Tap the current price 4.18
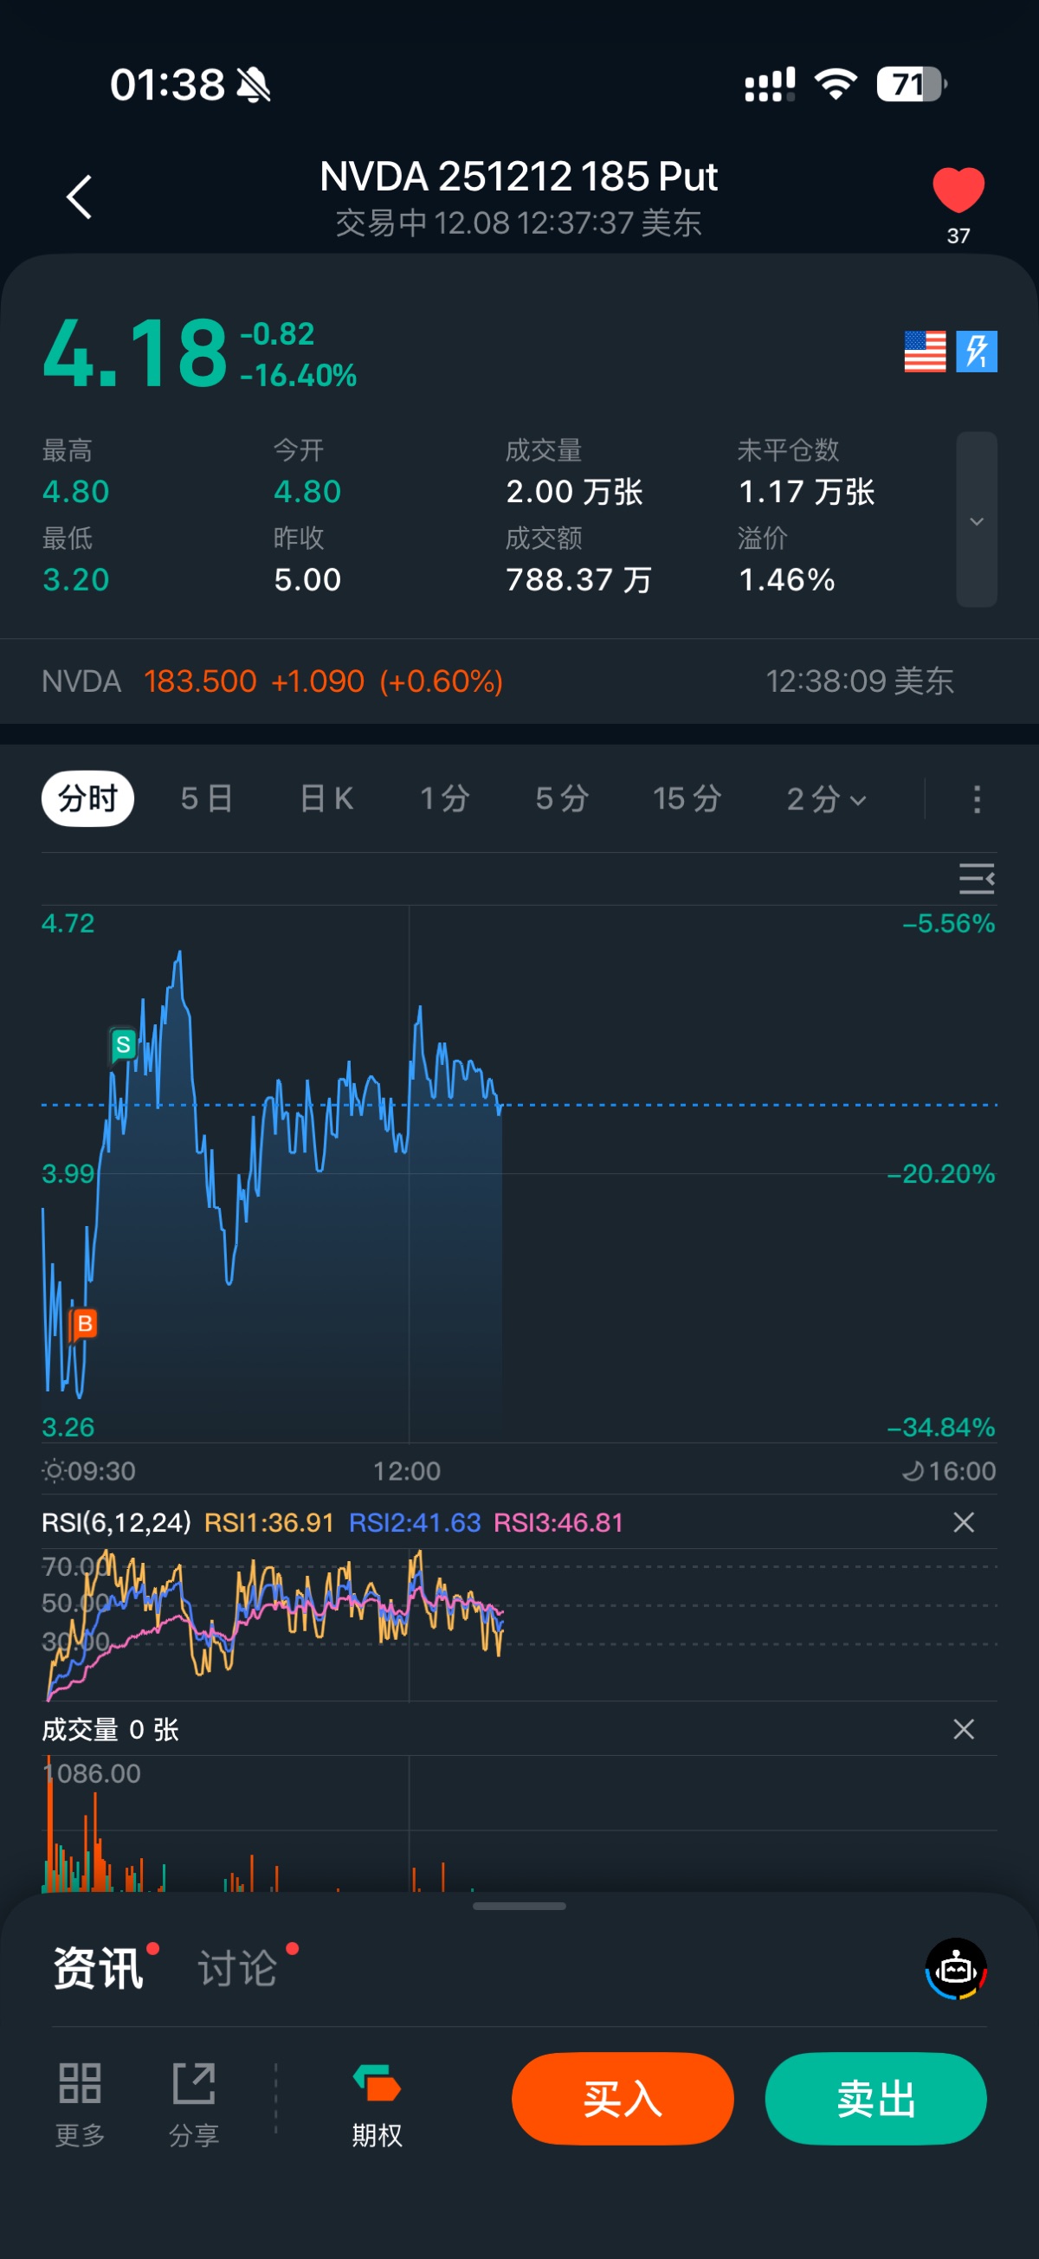 [x=135, y=353]
